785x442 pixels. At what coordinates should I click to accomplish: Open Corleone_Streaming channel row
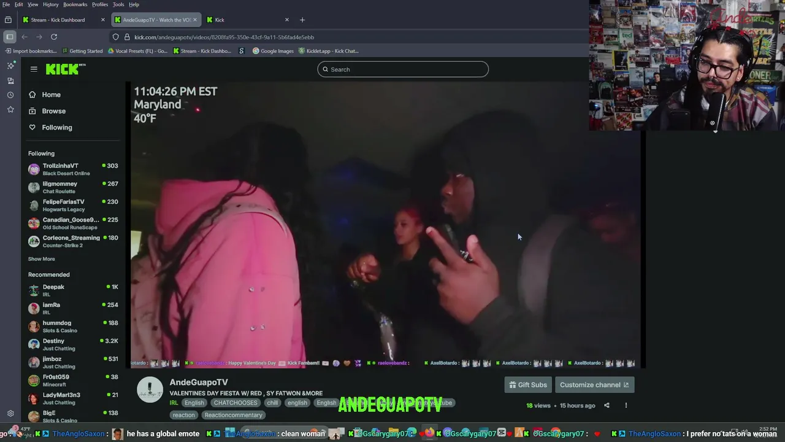pos(73,241)
